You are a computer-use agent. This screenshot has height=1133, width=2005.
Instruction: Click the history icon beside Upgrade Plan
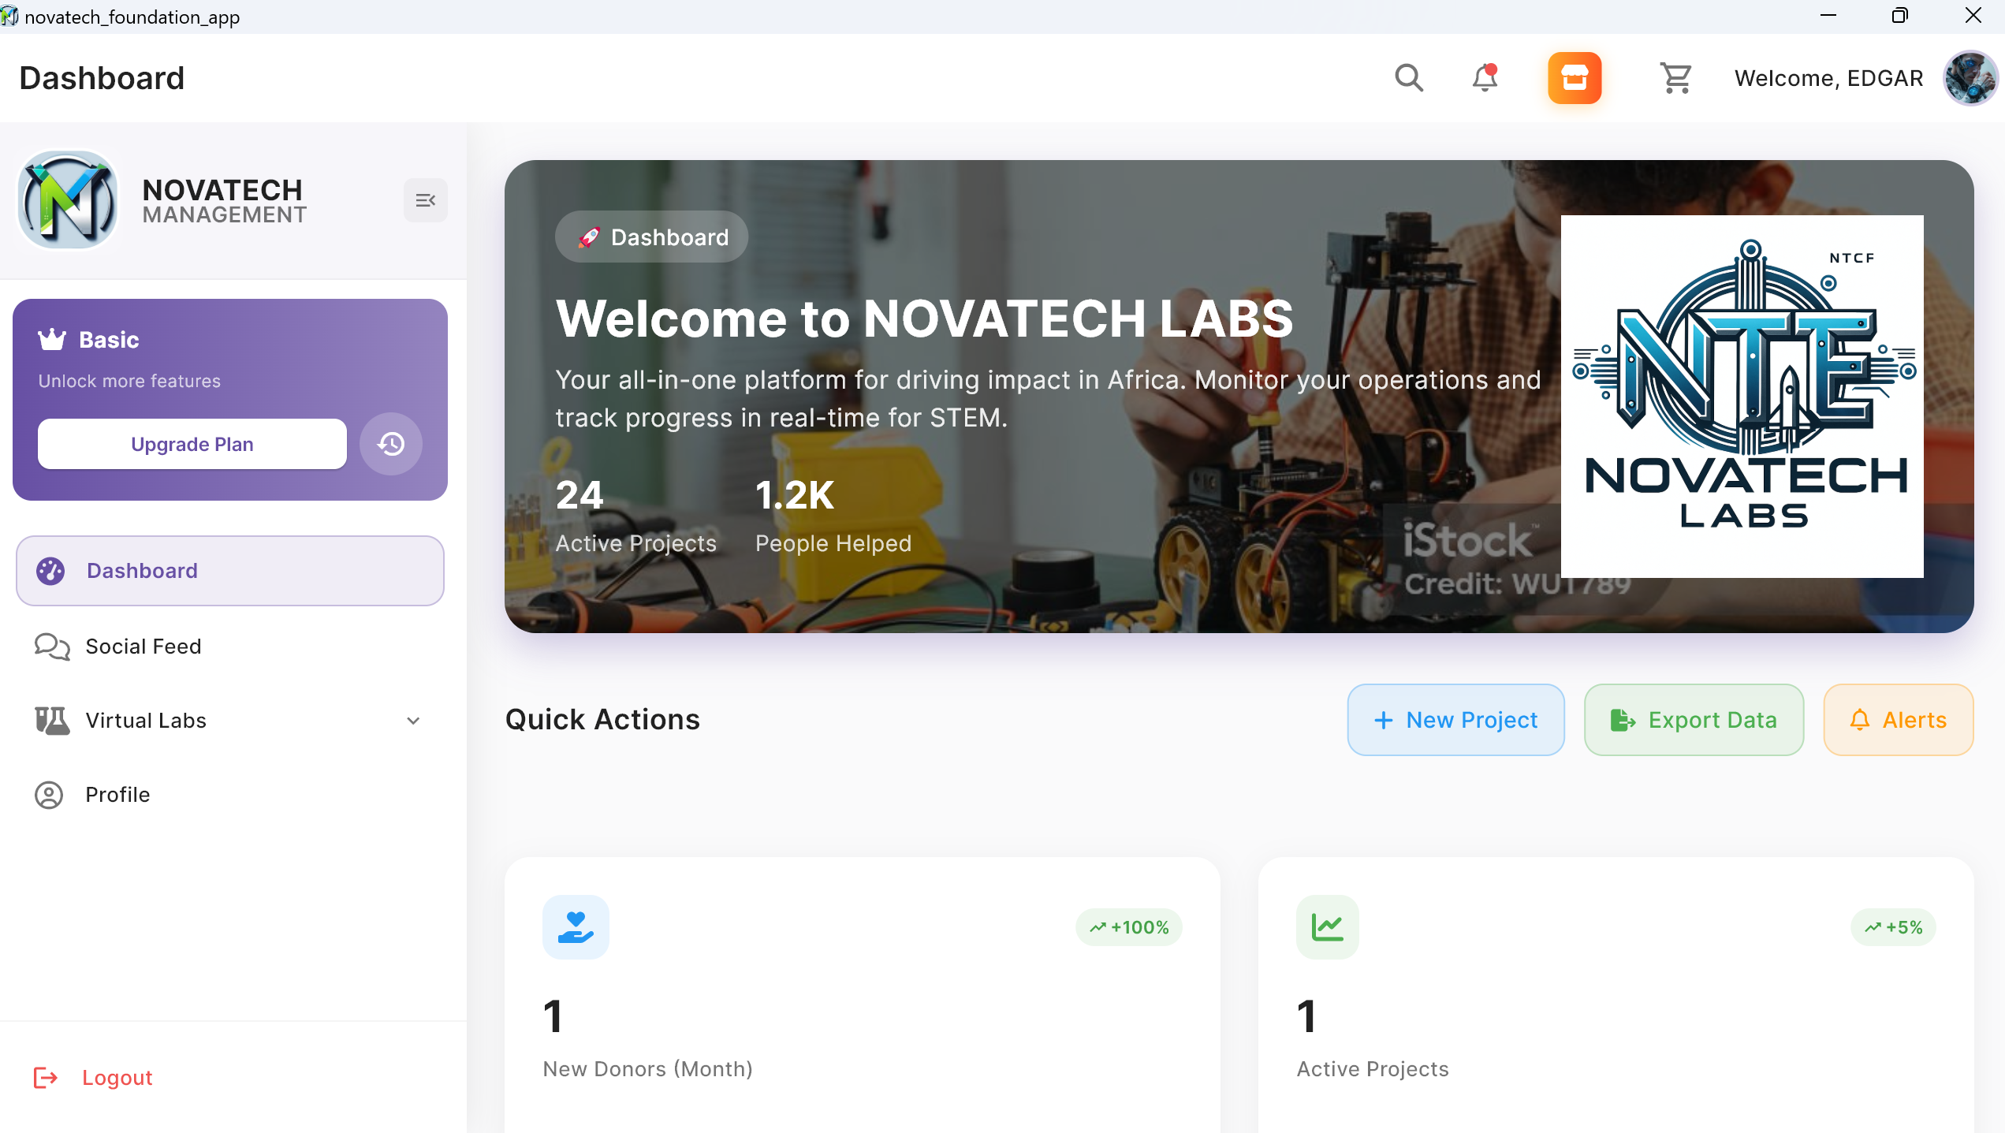click(x=391, y=444)
